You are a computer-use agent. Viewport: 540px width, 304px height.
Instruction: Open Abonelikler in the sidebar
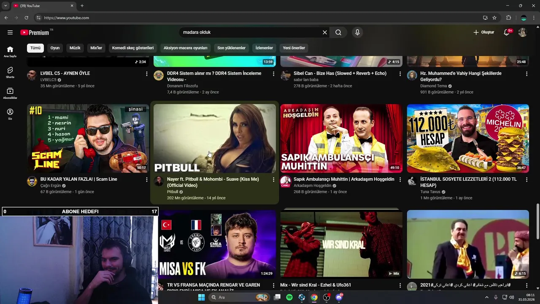pyautogui.click(x=10, y=94)
